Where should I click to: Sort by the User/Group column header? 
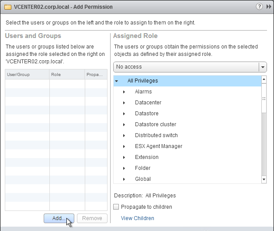(27, 74)
